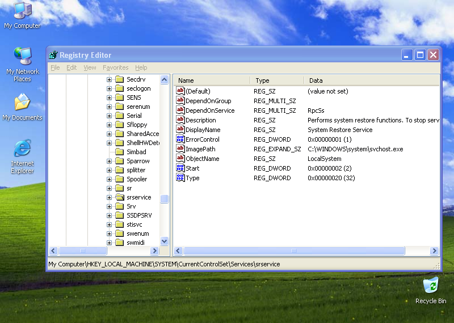
Task: Click the SENS folder icon
Action: pos(120,97)
